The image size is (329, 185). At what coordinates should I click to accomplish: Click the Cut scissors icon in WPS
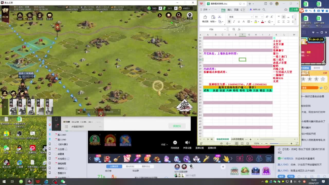coord(220,17)
